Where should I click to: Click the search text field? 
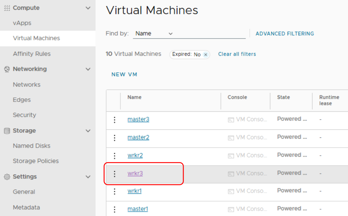point(210,34)
